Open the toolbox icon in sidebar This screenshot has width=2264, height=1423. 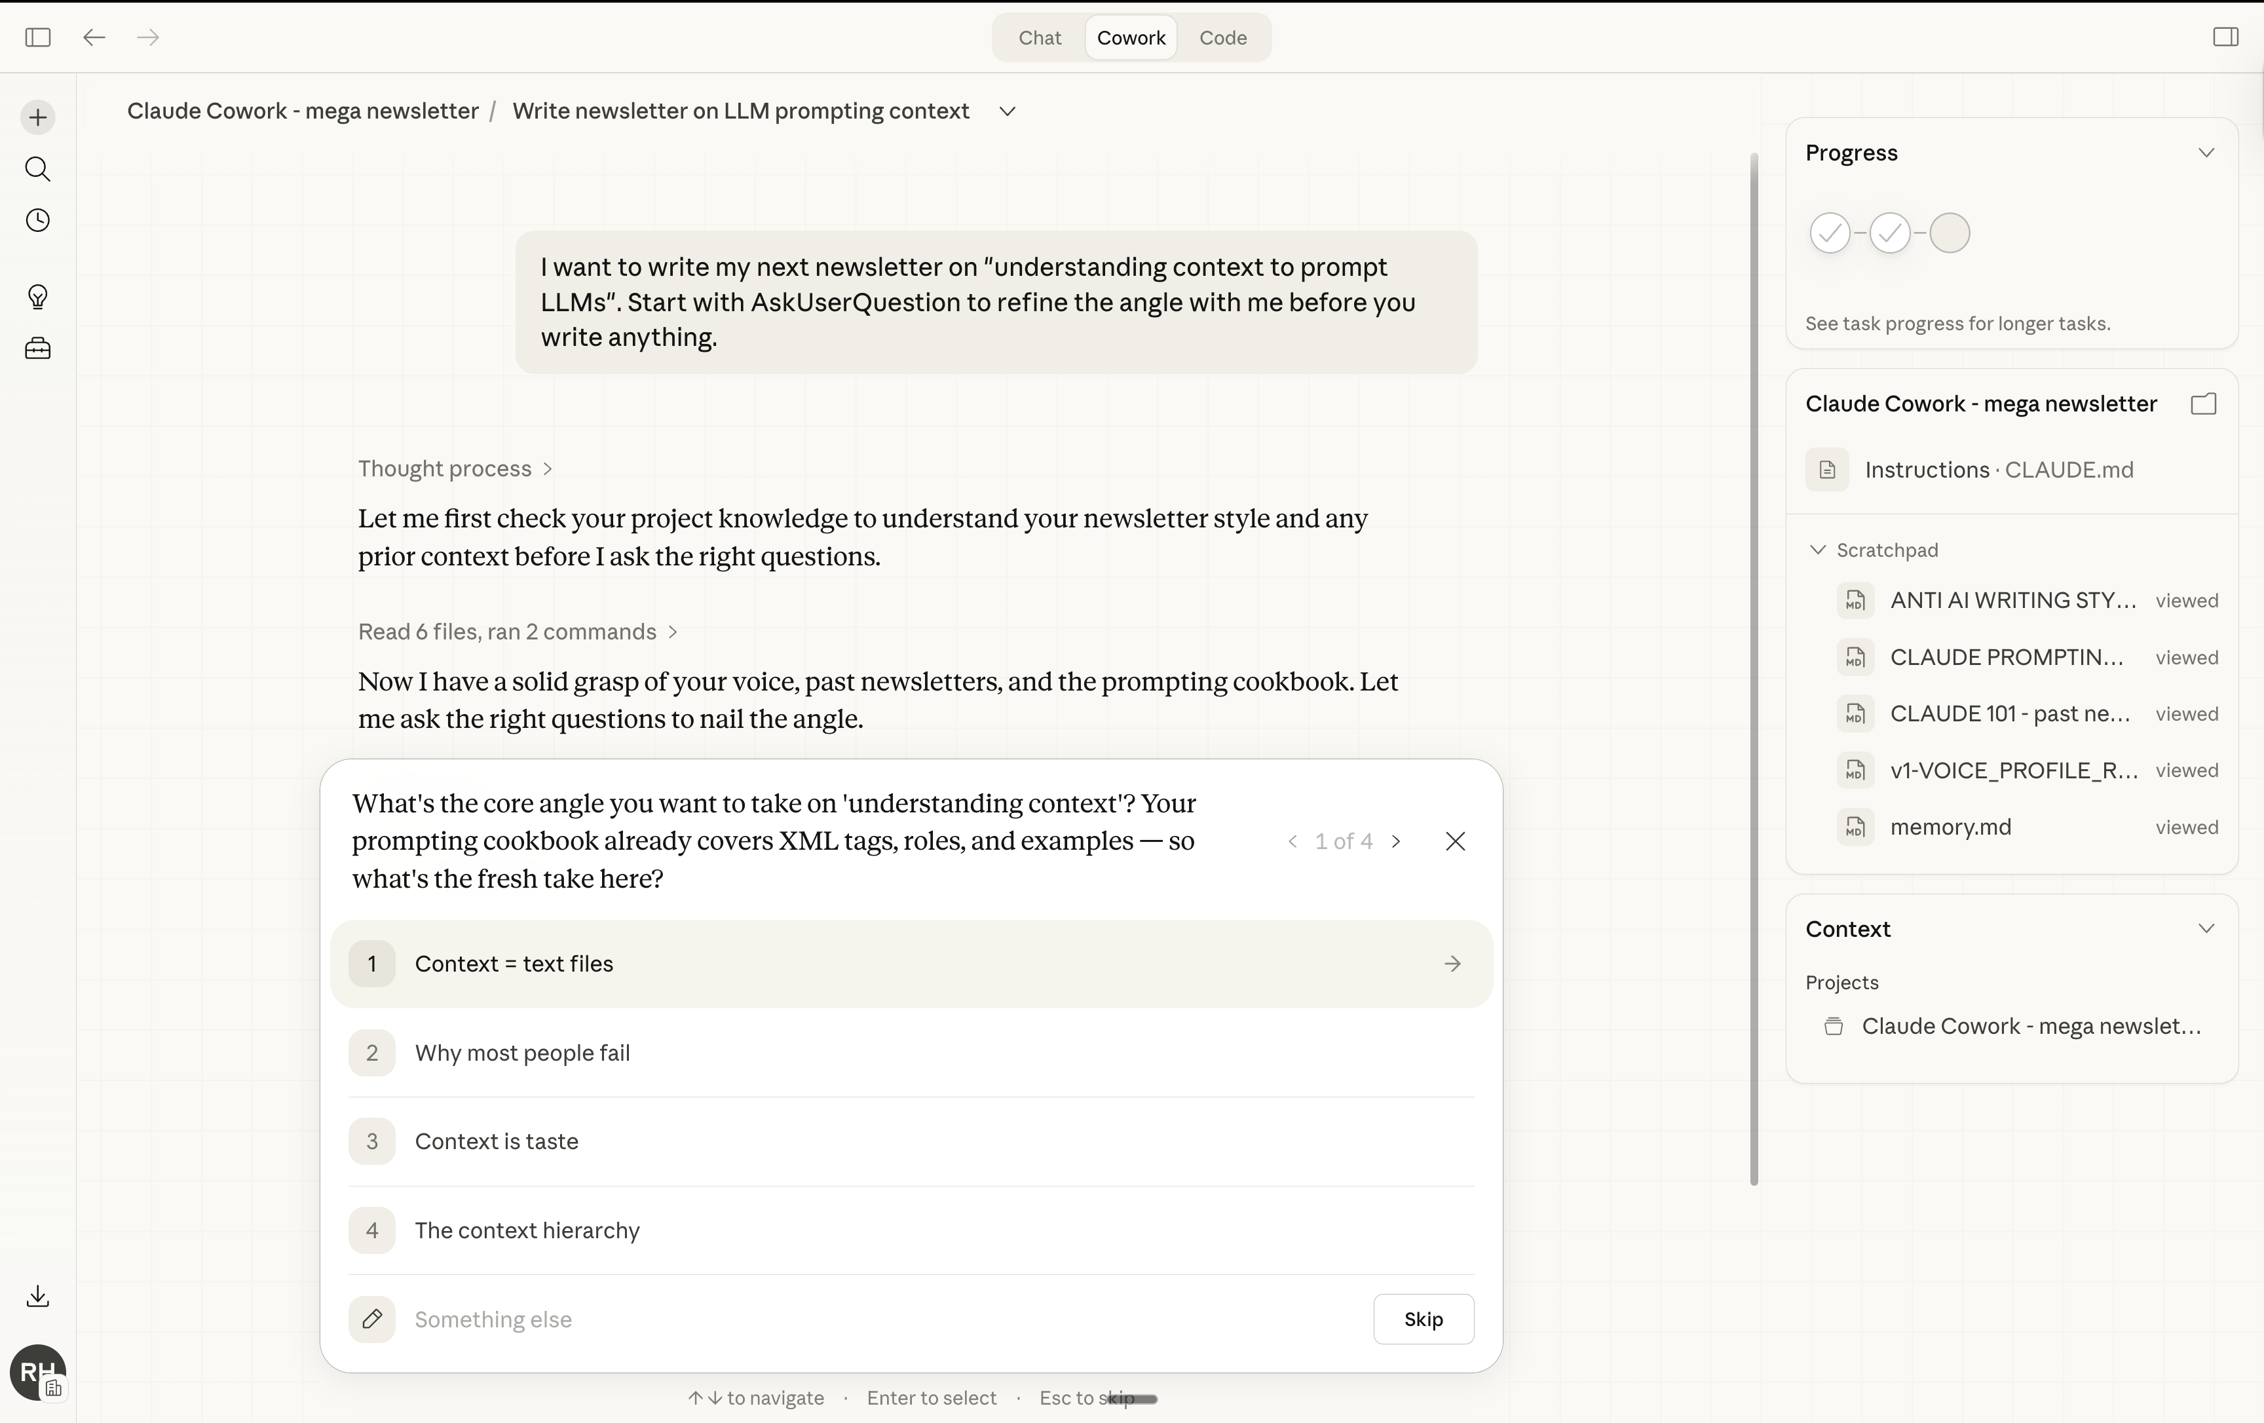click(x=37, y=349)
